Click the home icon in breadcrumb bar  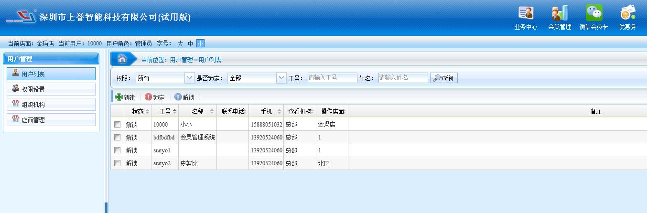[x=122, y=59]
